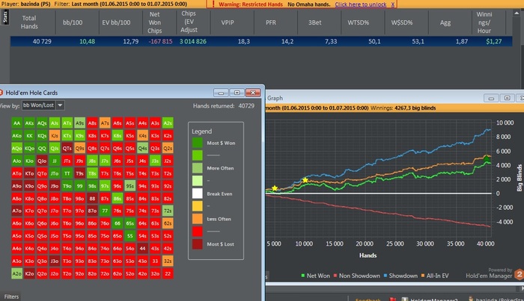Click the red flag icon beside Feedback
Image resolution: width=524 pixels, height=301 pixels.
[x=393, y=299]
